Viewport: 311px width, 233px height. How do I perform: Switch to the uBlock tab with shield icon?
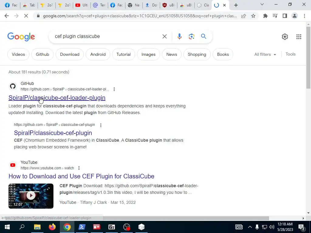click(x=169, y=5)
